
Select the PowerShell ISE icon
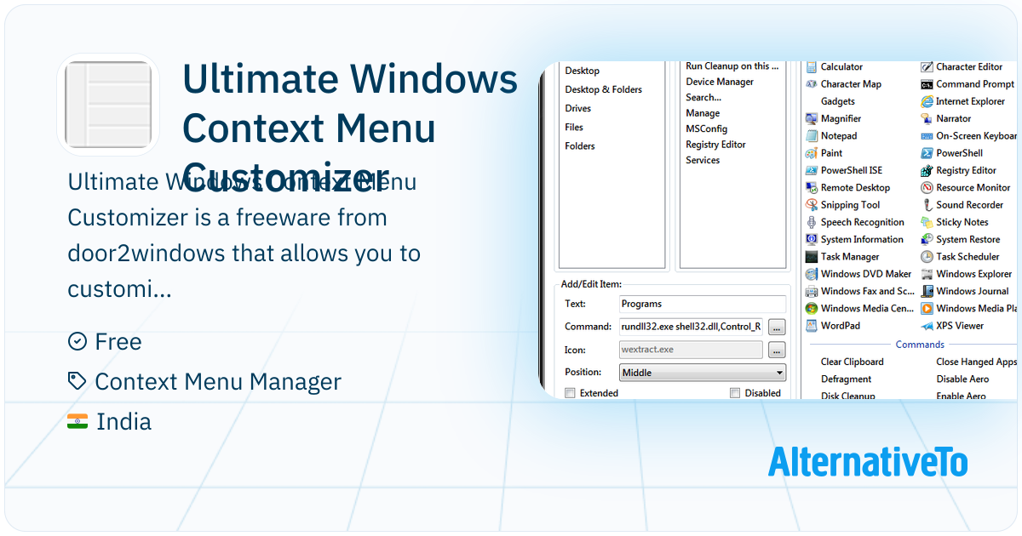pyautogui.click(x=812, y=170)
